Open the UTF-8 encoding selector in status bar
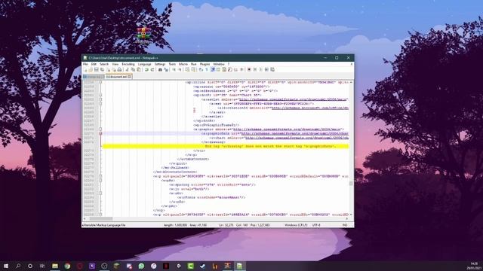The width and height of the screenshot is (483, 271). (x=316, y=225)
